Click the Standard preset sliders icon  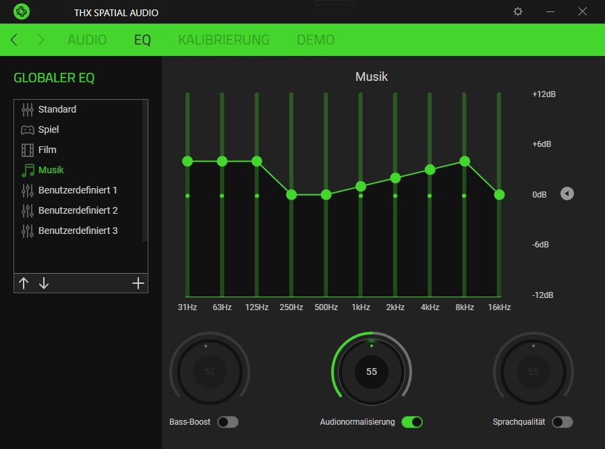tap(28, 109)
